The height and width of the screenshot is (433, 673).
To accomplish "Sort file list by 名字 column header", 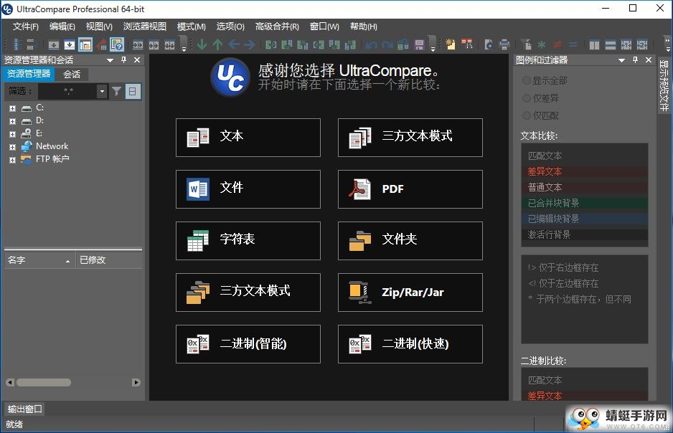I will point(39,260).
